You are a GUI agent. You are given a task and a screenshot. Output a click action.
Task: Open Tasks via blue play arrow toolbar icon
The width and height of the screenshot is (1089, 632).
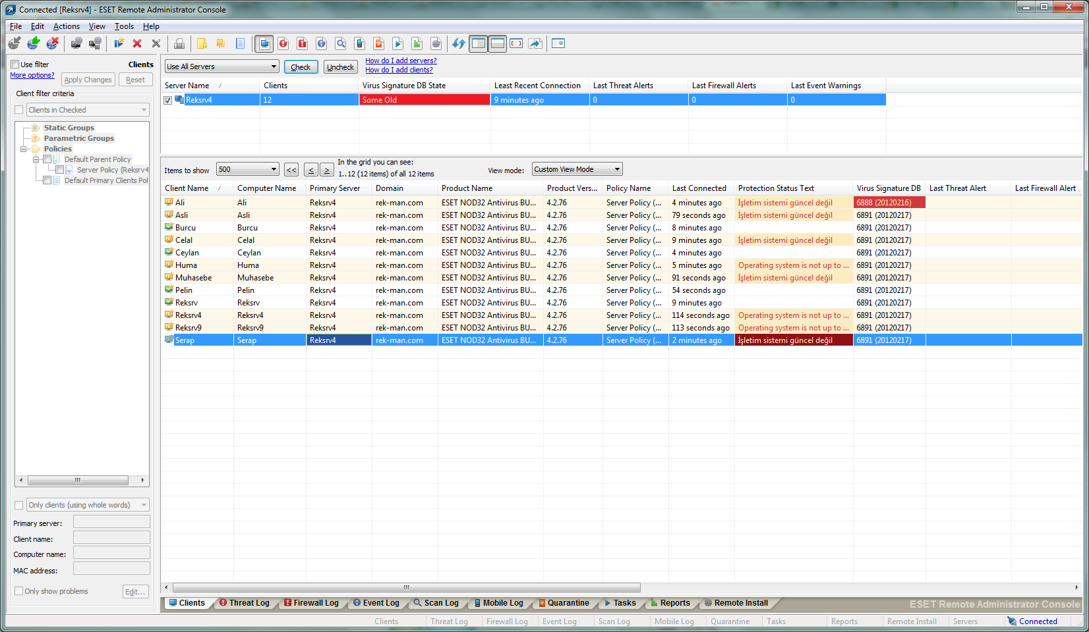click(398, 43)
